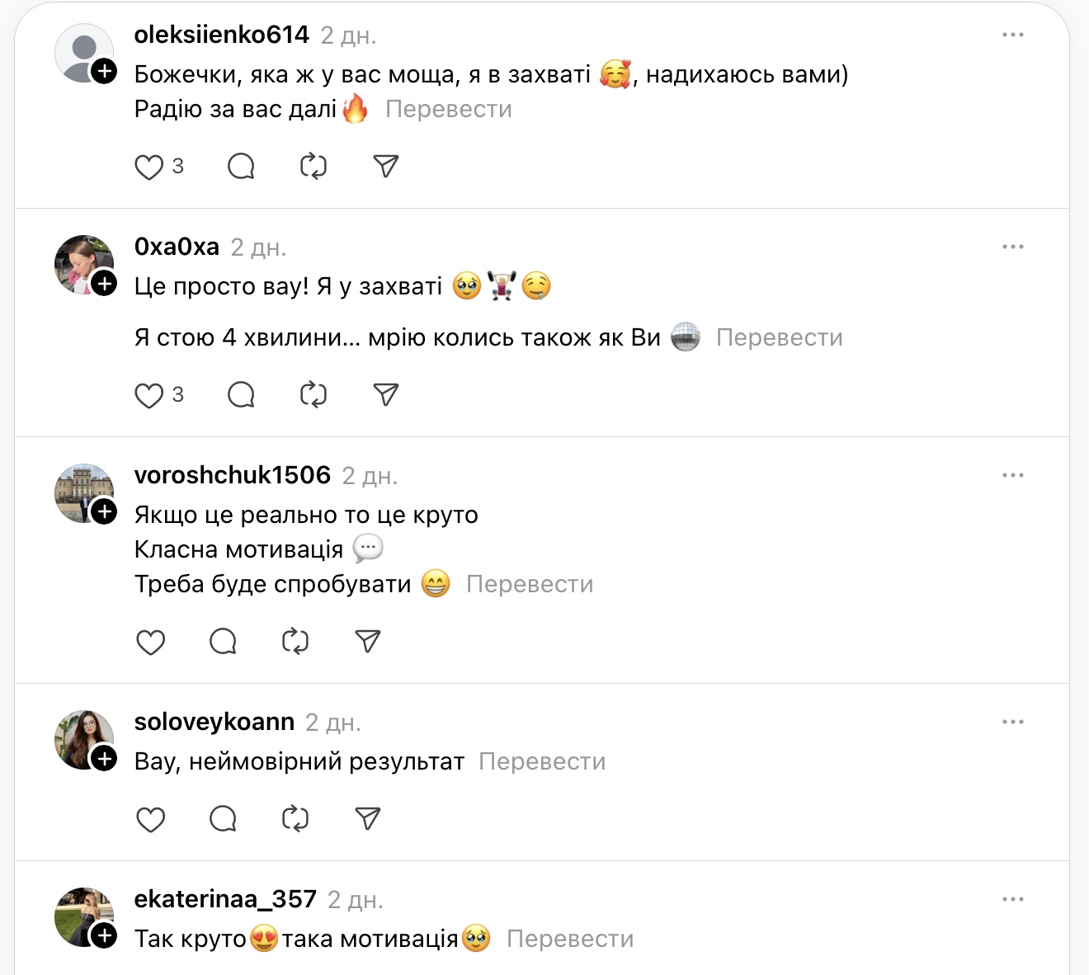Repost the soloveykoann comment
The width and height of the screenshot is (1089, 975).
pos(295,819)
